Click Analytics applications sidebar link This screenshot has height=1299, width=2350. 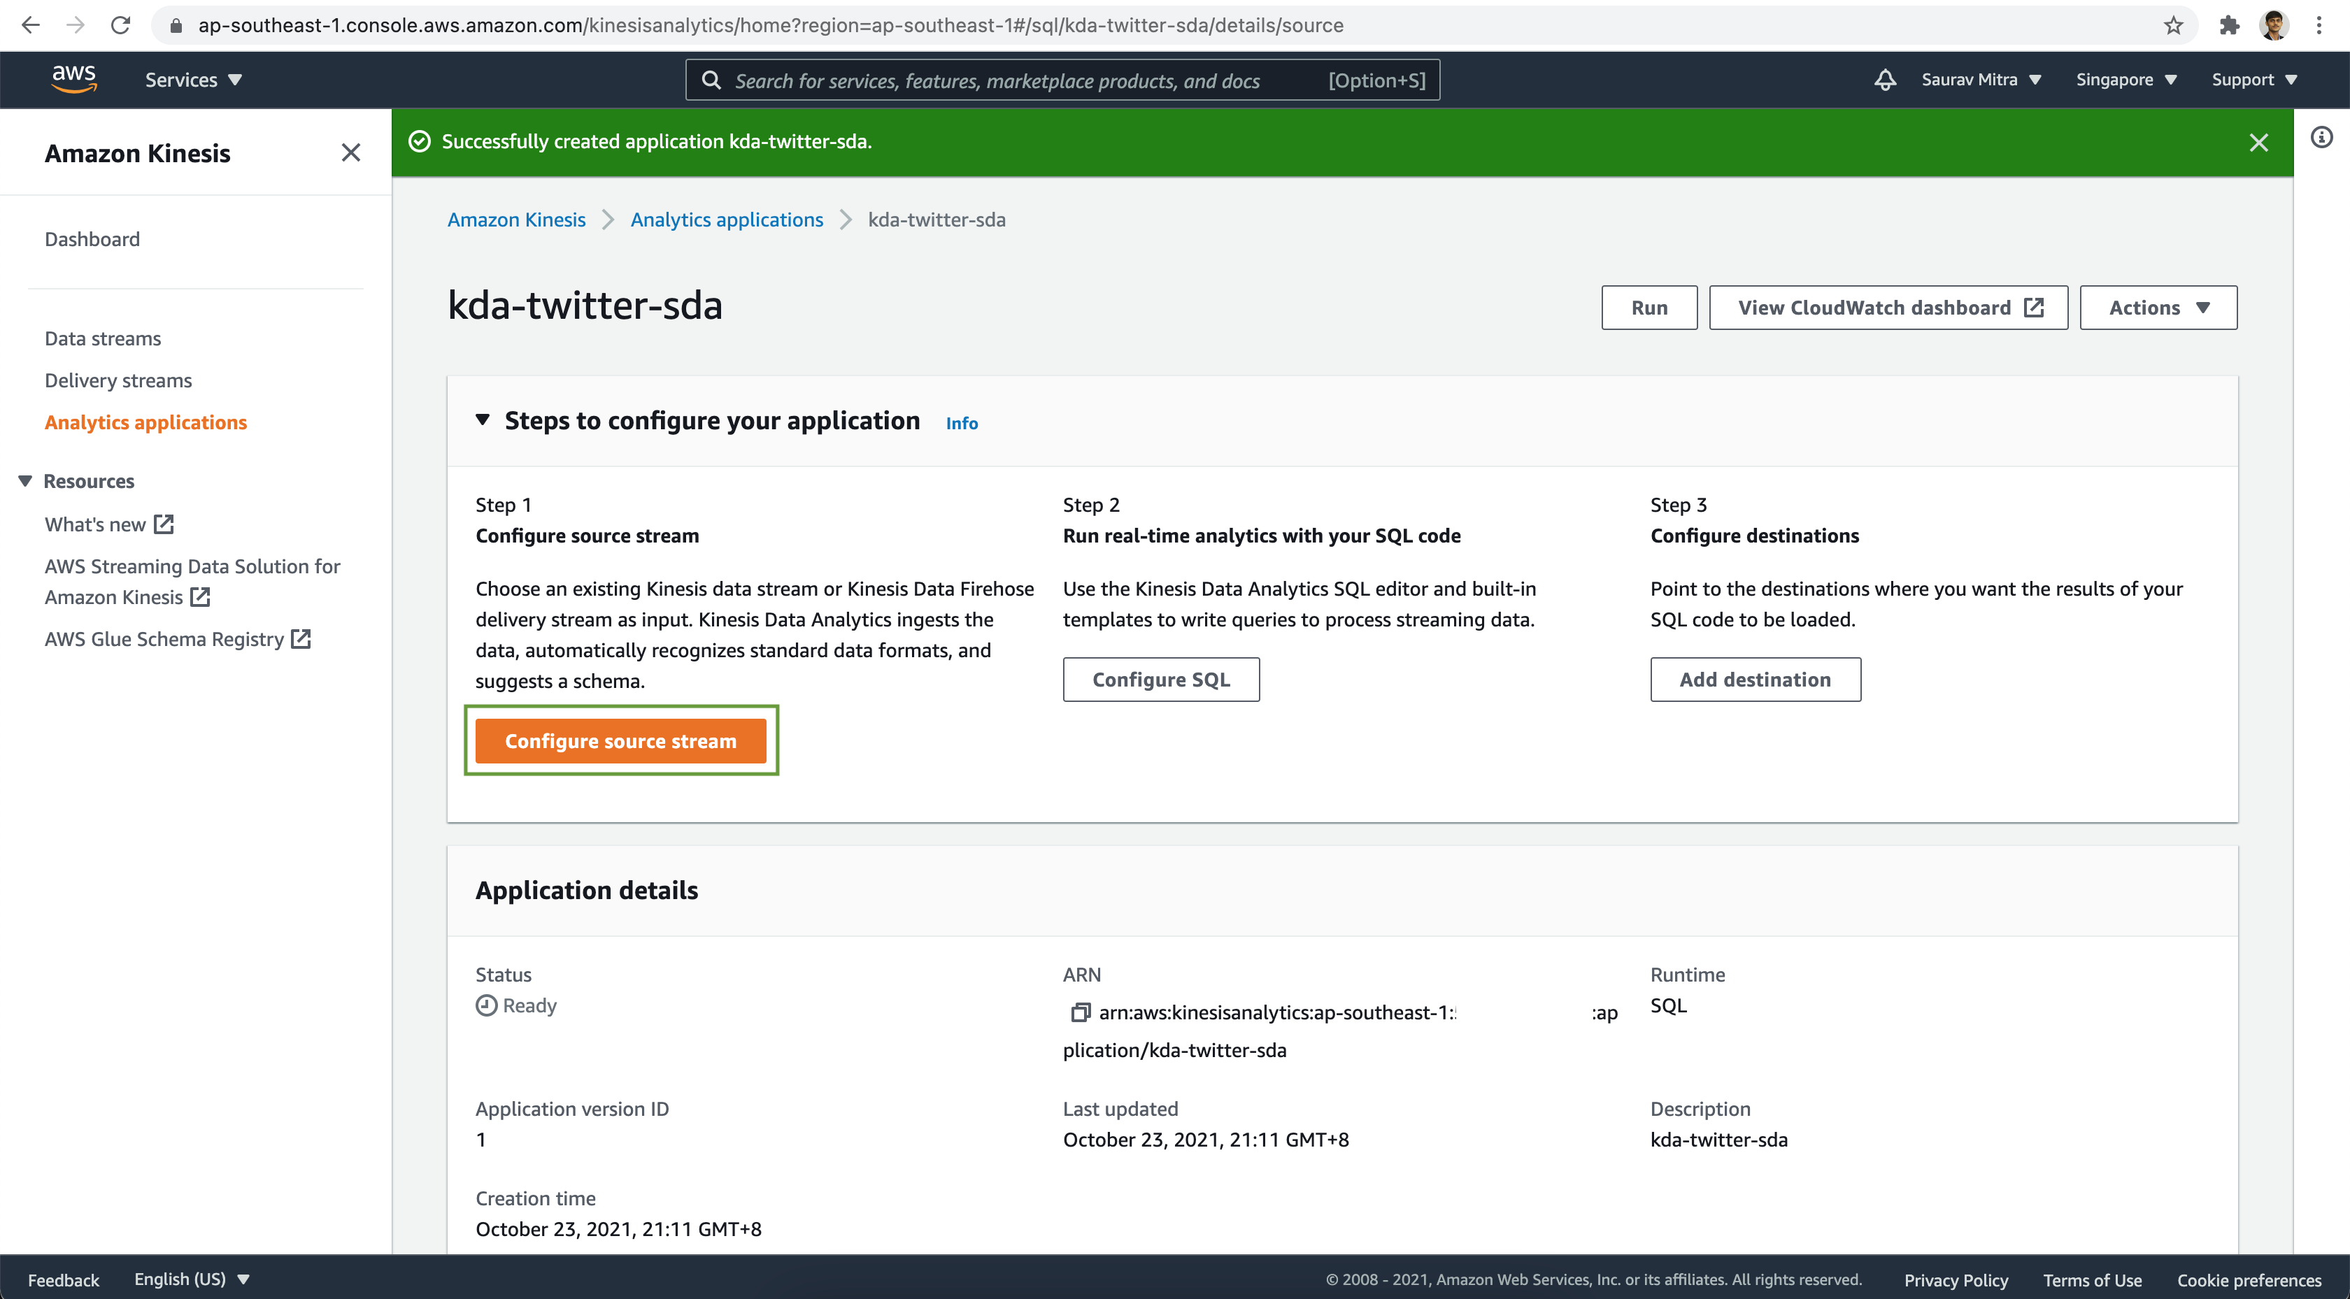[145, 422]
